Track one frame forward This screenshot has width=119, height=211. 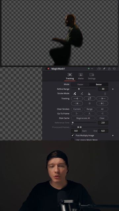pos(102,103)
